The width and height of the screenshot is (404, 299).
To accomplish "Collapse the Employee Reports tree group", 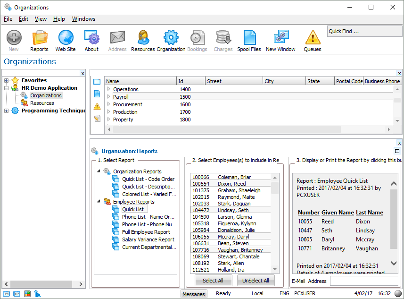I will click(99, 202).
